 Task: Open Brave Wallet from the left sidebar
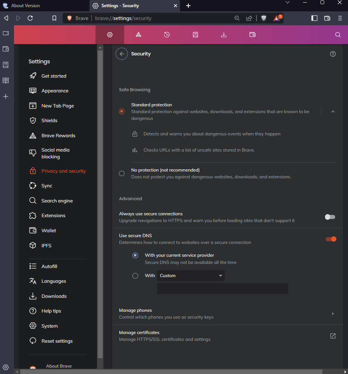click(6, 49)
